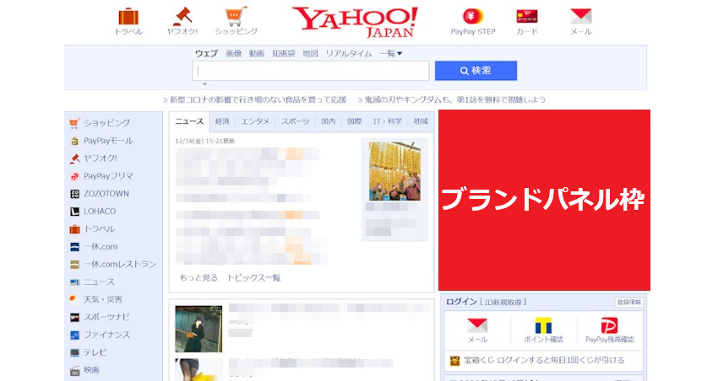This screenshot has width=718, height=381.
Task: Open the woman in black article thumbnail
Action: (199, 329)
